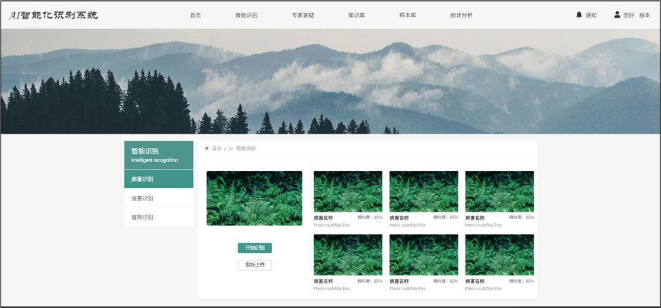Screen dimensions: 661x308
Task: Open the 知识库 navigation item
Action: (x=357, y=15)
